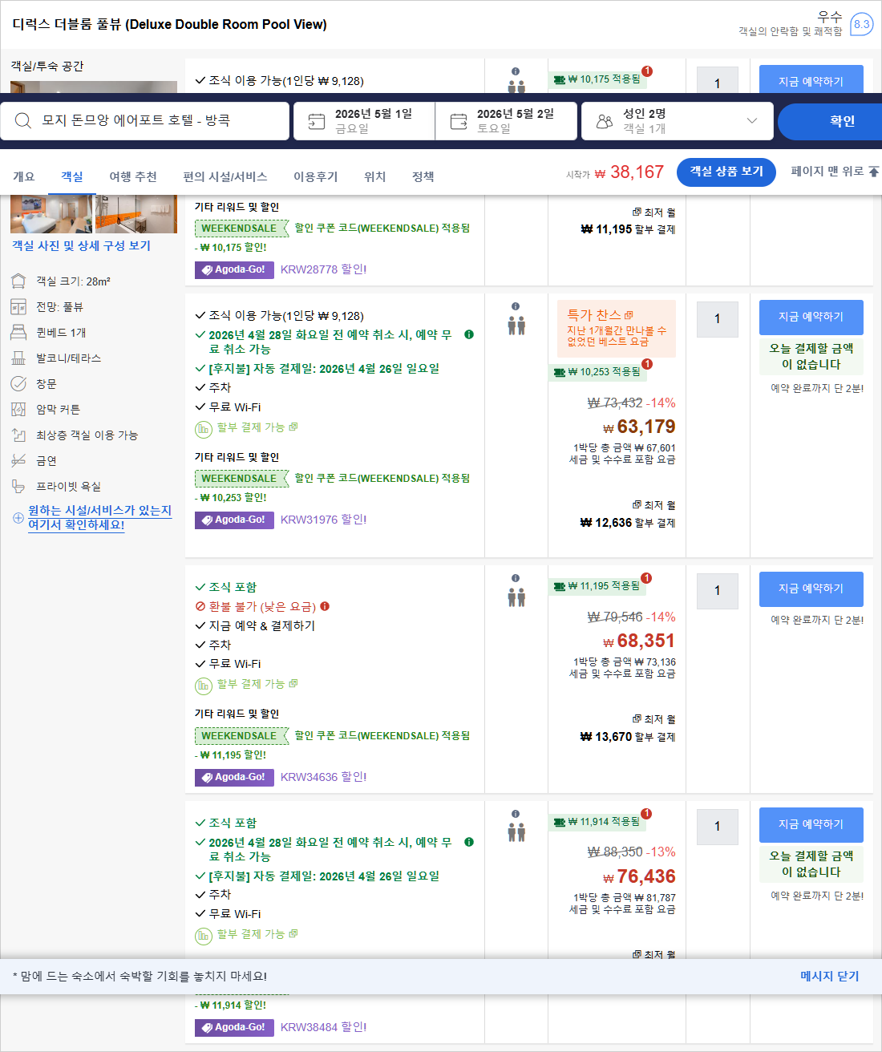Click 할부 결제 가능 link in ₩76,436 offer

click(250, 934)
